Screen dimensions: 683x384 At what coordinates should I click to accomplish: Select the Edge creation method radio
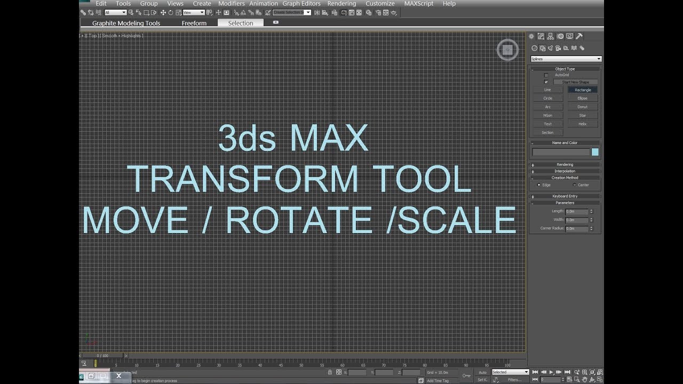539,185
